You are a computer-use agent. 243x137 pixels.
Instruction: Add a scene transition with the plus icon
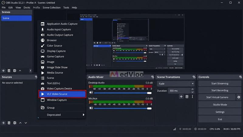coord(181,97)
